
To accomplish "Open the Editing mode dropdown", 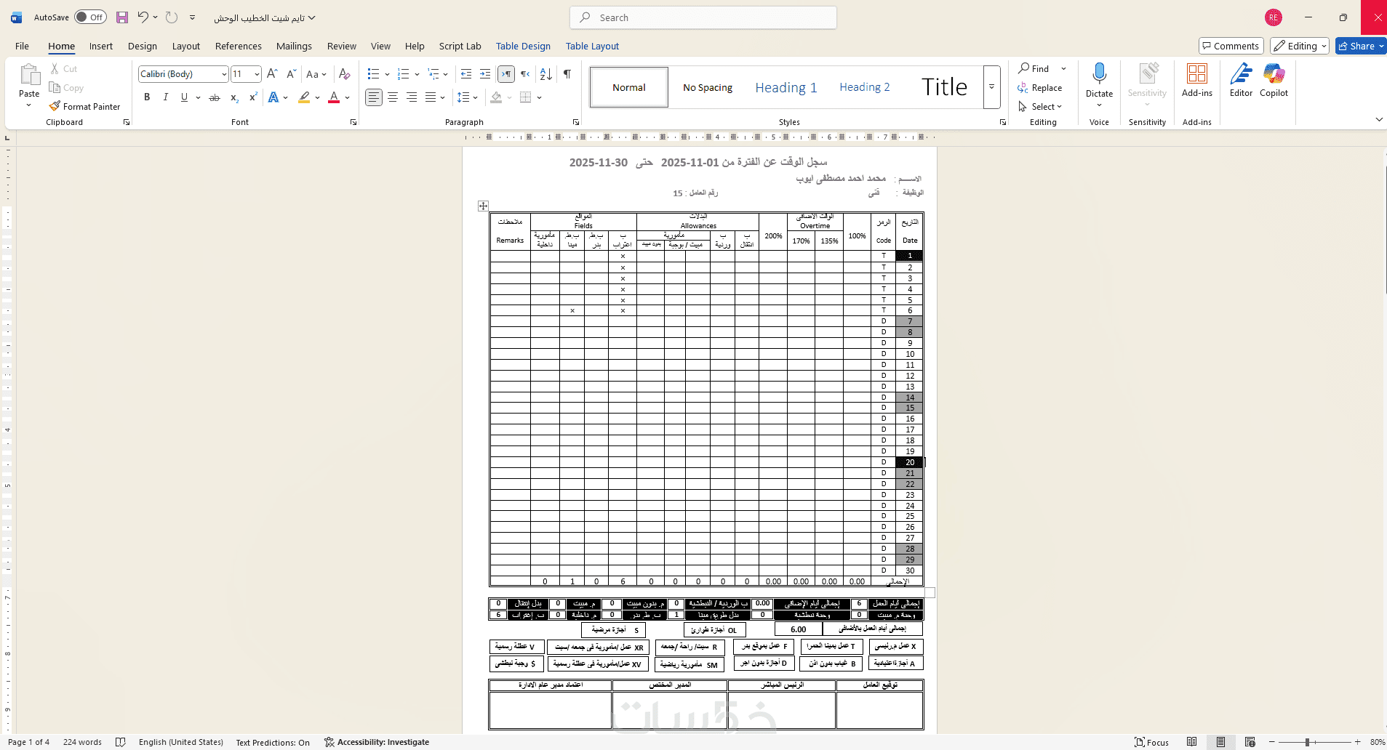I will pos(1300,46).
